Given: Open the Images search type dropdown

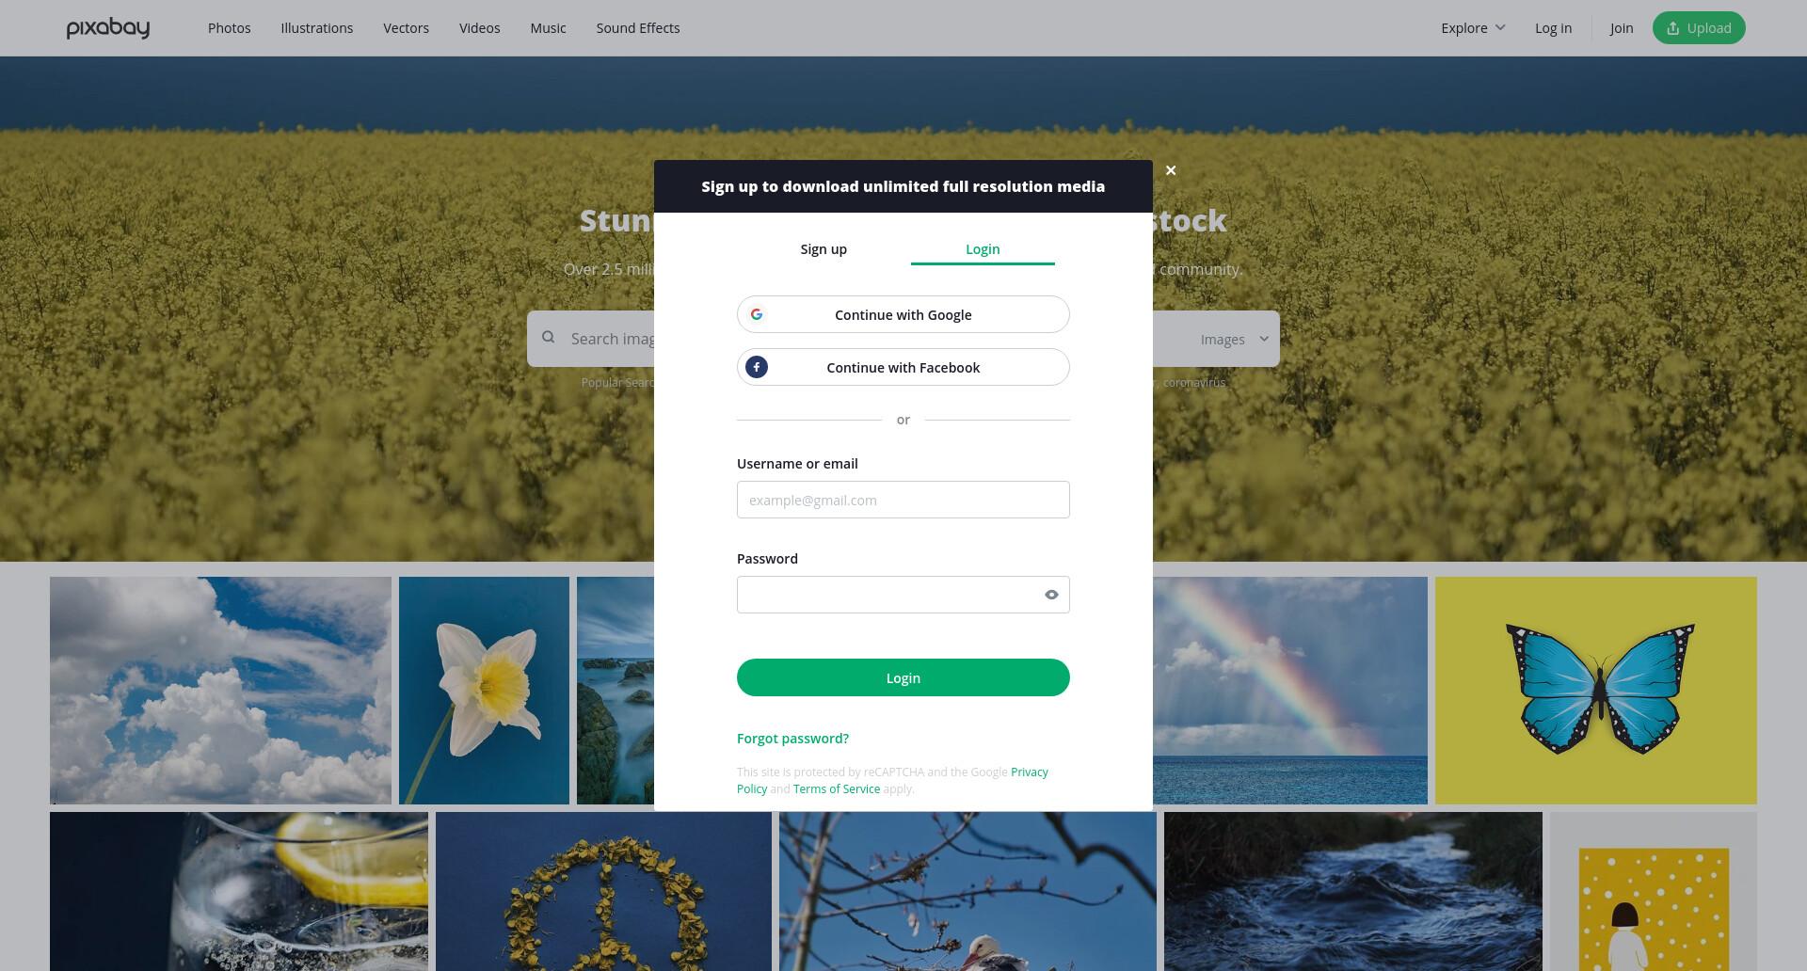Looking at the screenshot, I should click(1234, 340).
